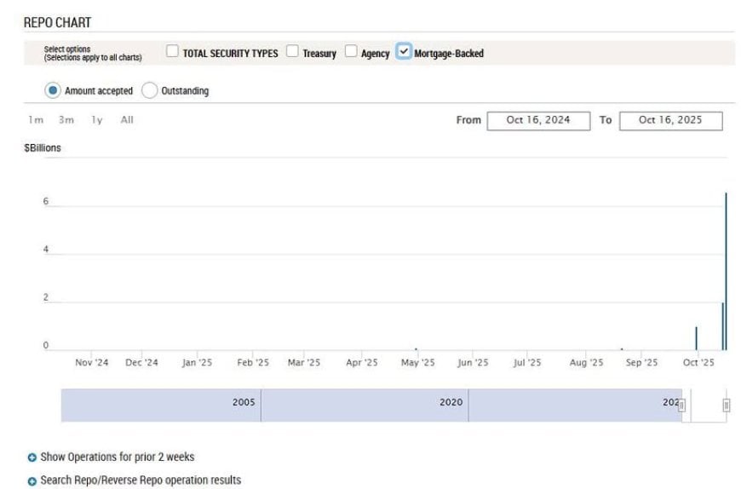Click the $Billions axis title
The width and height of the screenshot is (741, 489).
[43, 148]
